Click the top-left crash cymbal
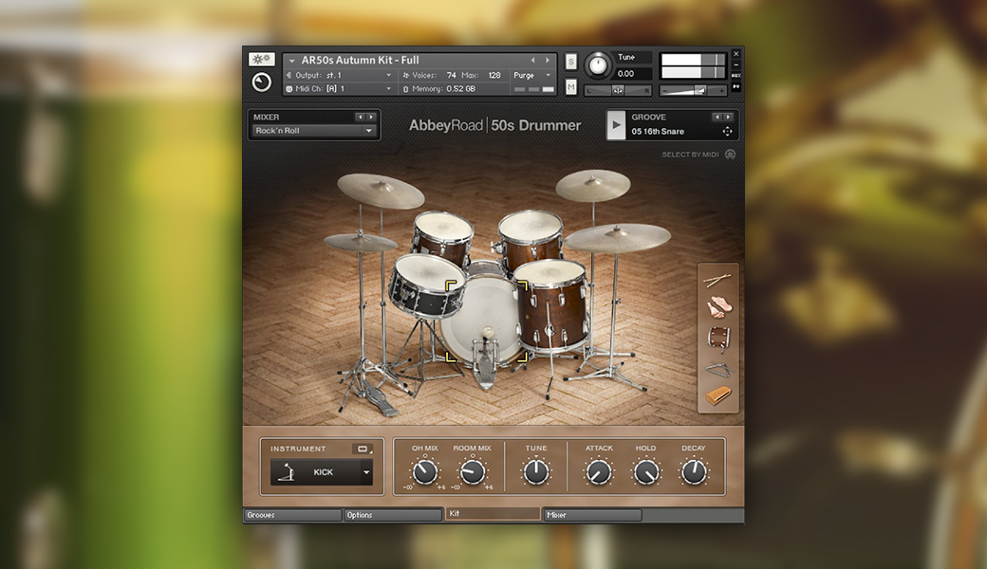The height and width of the screenshot is (569, 987). [x=381, y=191]
